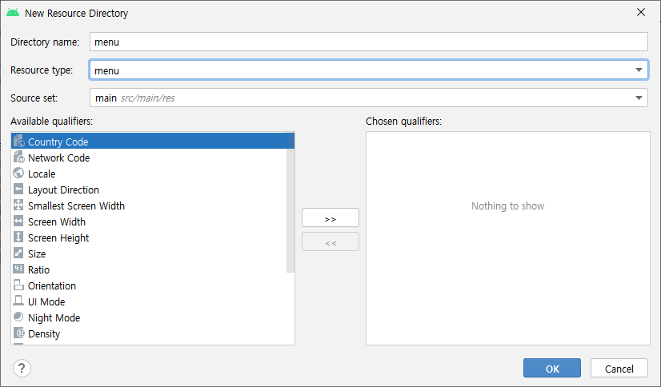The image size is (661, 387).
Task: Open the Source set dropdown arrow
Action: point(639,98)
